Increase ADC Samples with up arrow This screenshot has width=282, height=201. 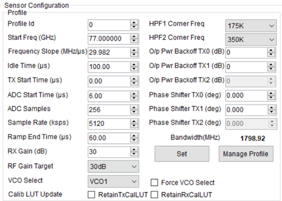(134, 107)
